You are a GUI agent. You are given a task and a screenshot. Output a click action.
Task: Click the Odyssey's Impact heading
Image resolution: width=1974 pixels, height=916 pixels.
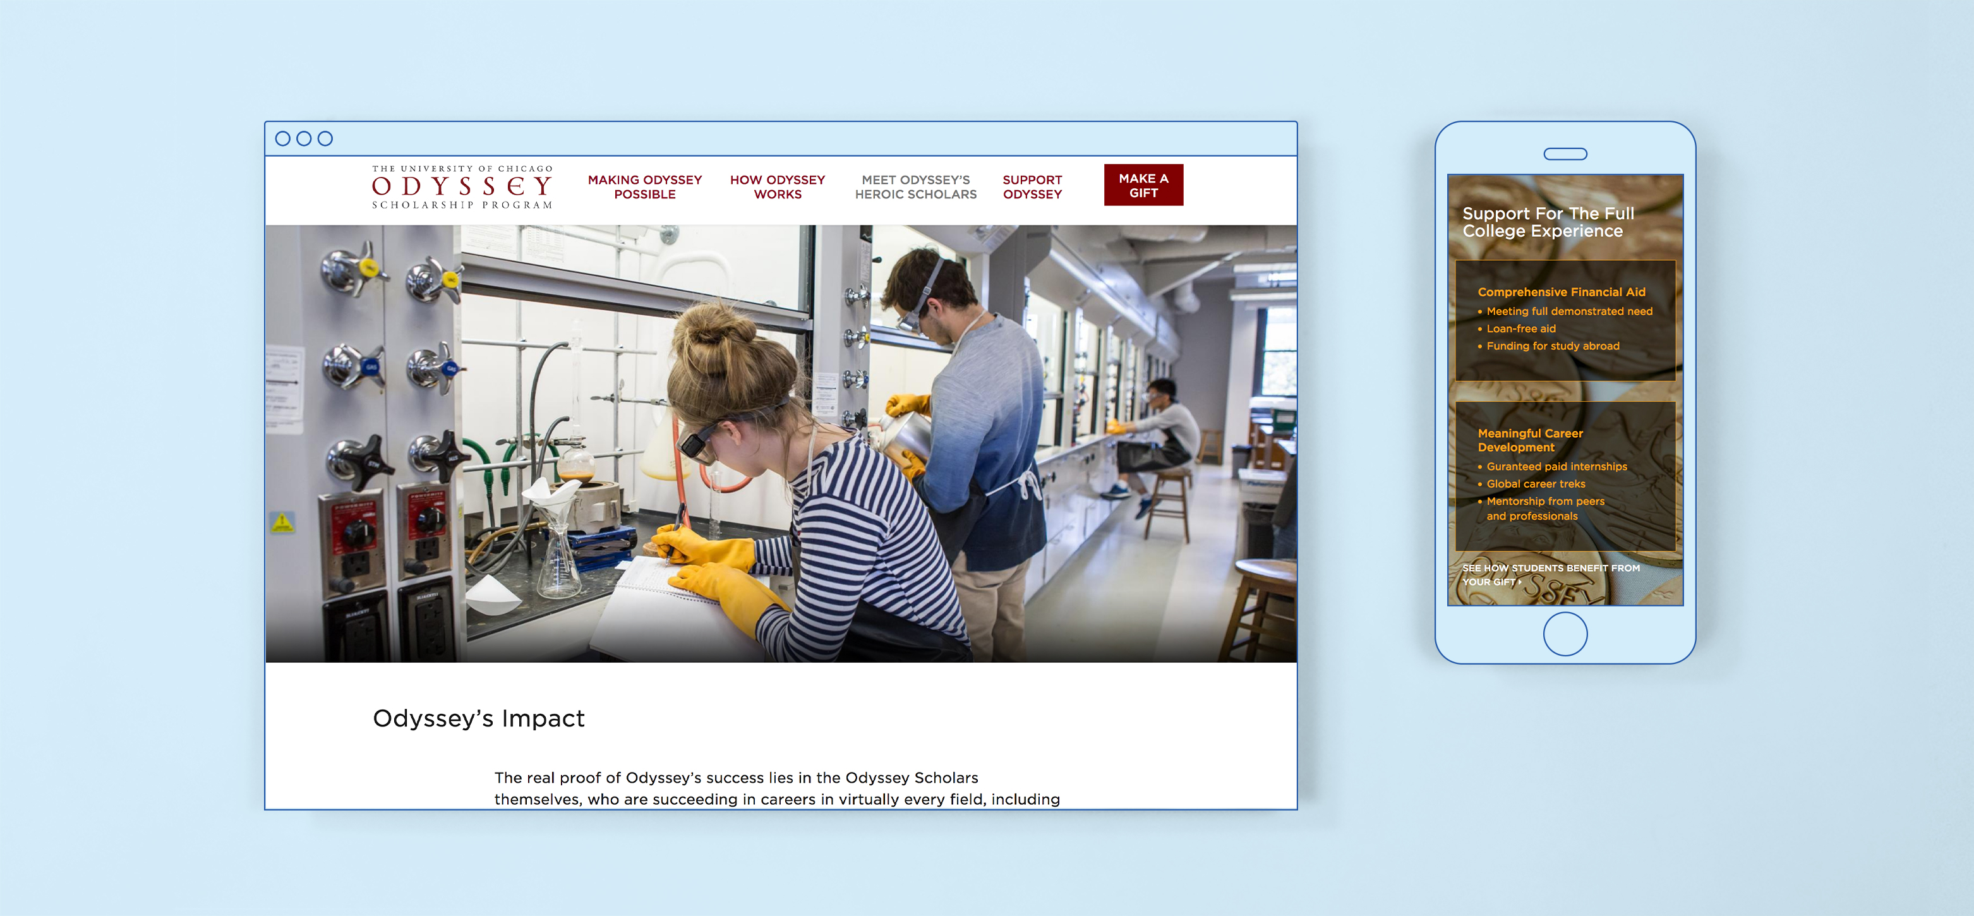tap(478, 718)
